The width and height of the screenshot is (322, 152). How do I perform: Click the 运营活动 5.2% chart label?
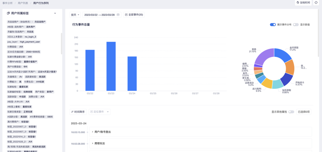pyautogui.click(x=249, y=84)
